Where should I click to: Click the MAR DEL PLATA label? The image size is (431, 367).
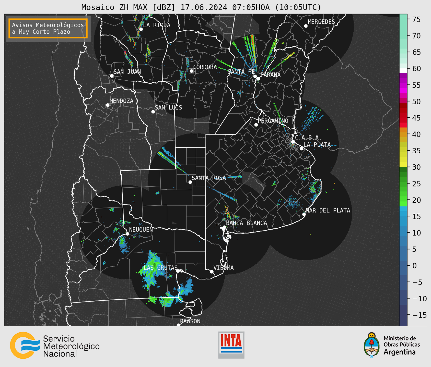(x=328, y=211)
